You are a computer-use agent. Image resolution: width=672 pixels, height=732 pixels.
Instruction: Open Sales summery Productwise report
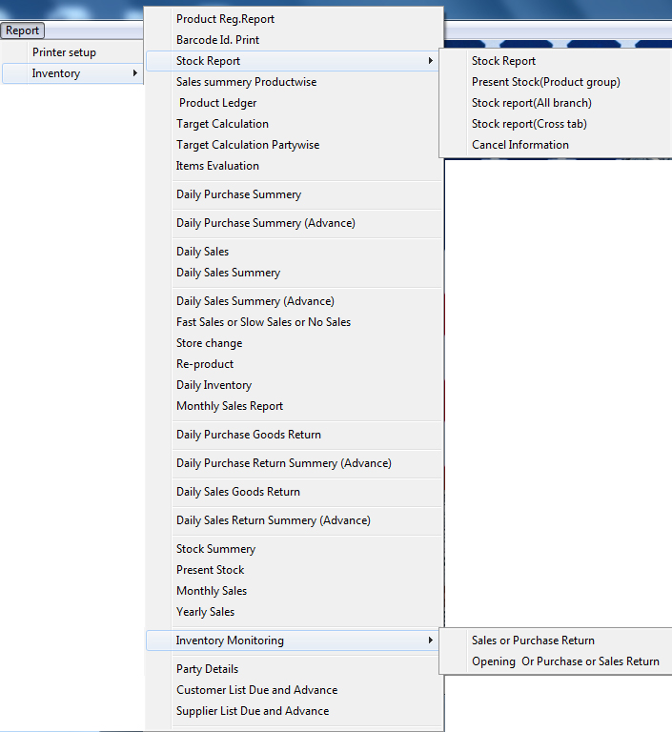pyautogui.click(x=246, y=82)
